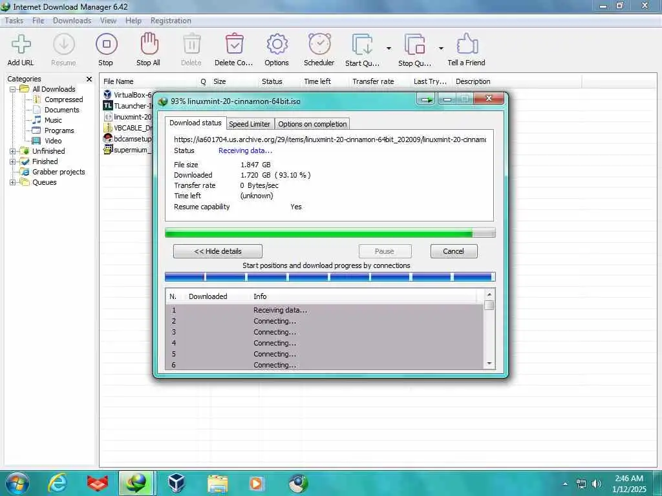Open Start Queue dropdown arrow

pyautogui.click(x=389, y=48)
